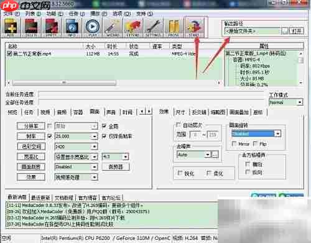Click the file list horizontal scrollbar
The width and height of the screenshot is (311, 243).
(x=114, y=83)
